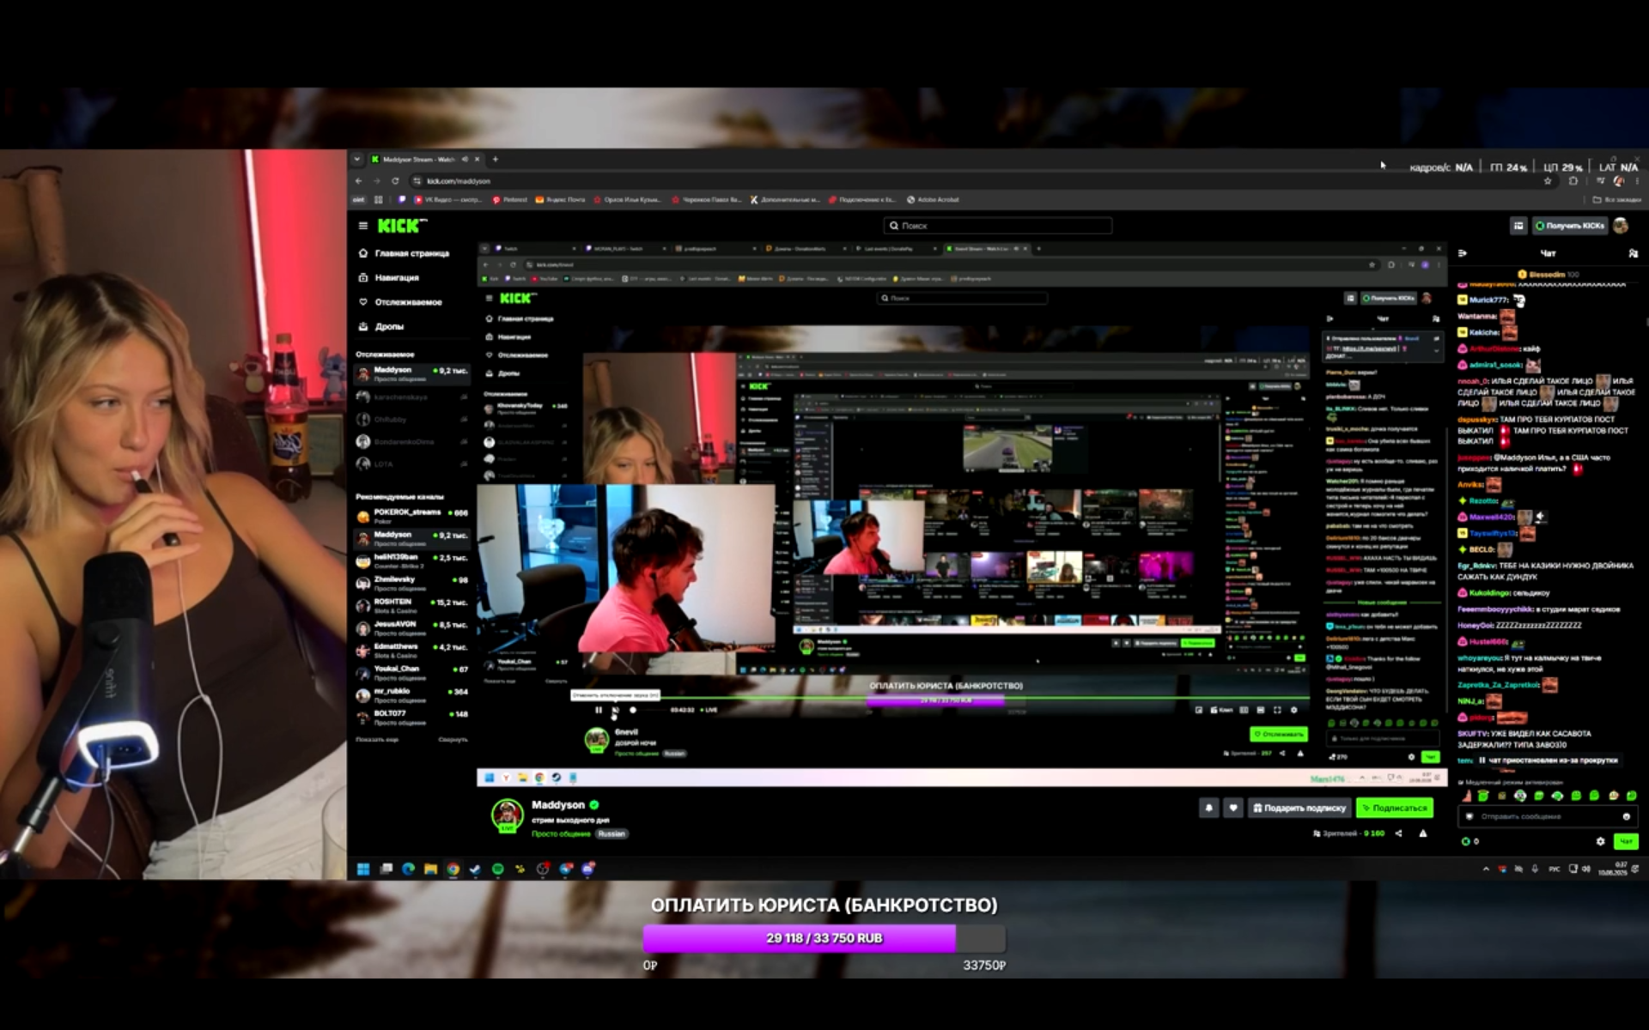
Task: Reload the kick.com page
Action: pyautogui.click(x=395, y=181)
